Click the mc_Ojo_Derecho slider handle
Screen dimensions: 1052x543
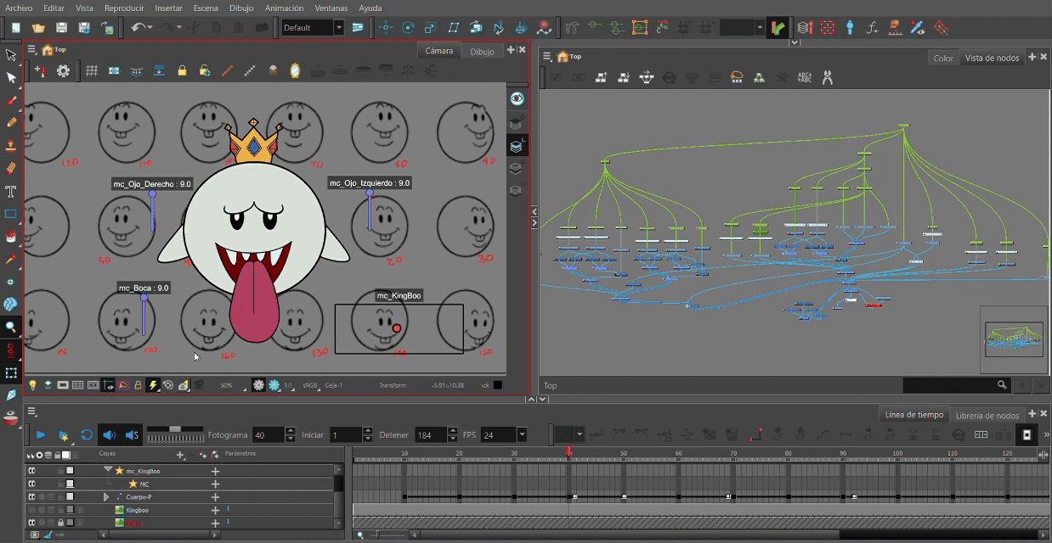pyautogui.click(x=153, y=194)
